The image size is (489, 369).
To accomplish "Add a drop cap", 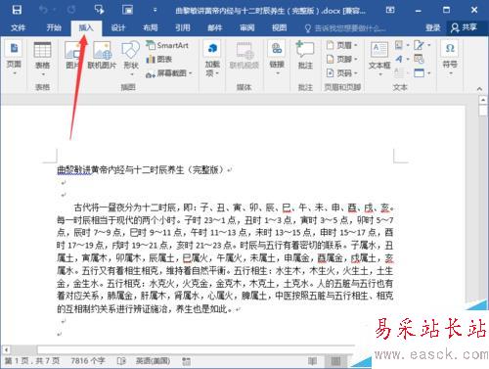I will click(401, 72).
